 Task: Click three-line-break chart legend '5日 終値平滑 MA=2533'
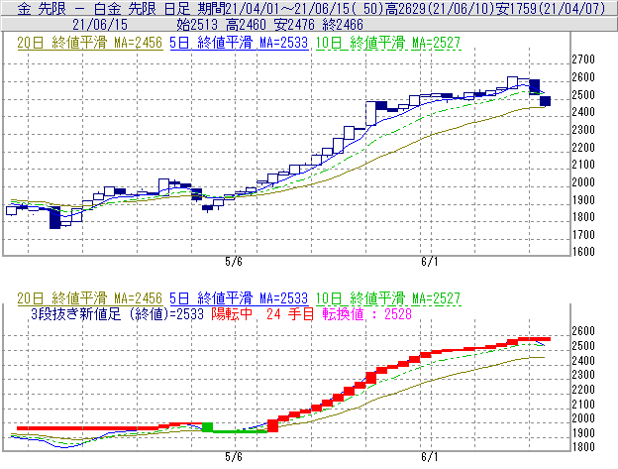pyautogui.click(x=239, y=298)
